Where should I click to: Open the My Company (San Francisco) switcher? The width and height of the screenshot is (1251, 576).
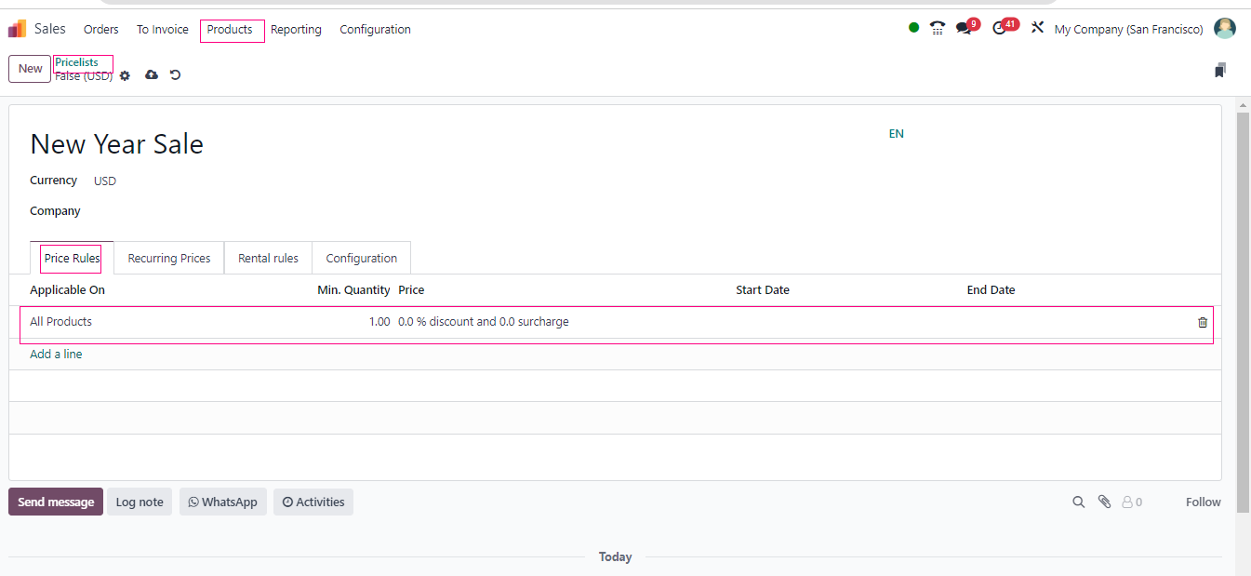(x=1128, y=30)
